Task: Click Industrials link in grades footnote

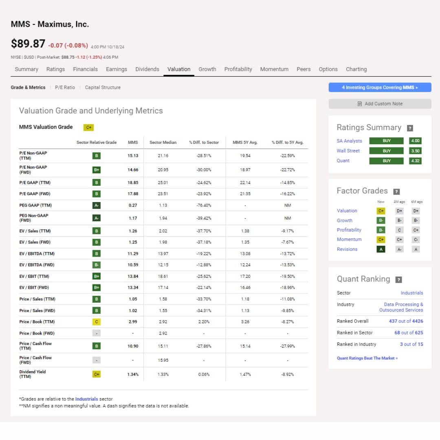Action: click(x=86, y=399)
